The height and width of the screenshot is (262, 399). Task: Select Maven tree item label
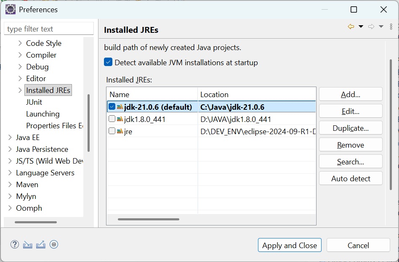pos(27,185)
